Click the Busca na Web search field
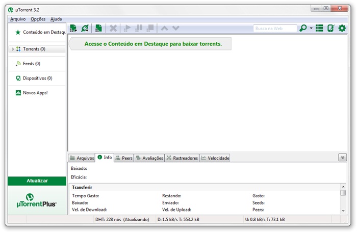The height and width of the screenshot is (233, 357). tap(275, 29)
